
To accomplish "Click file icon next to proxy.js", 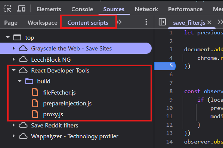I will coord(35,114).
